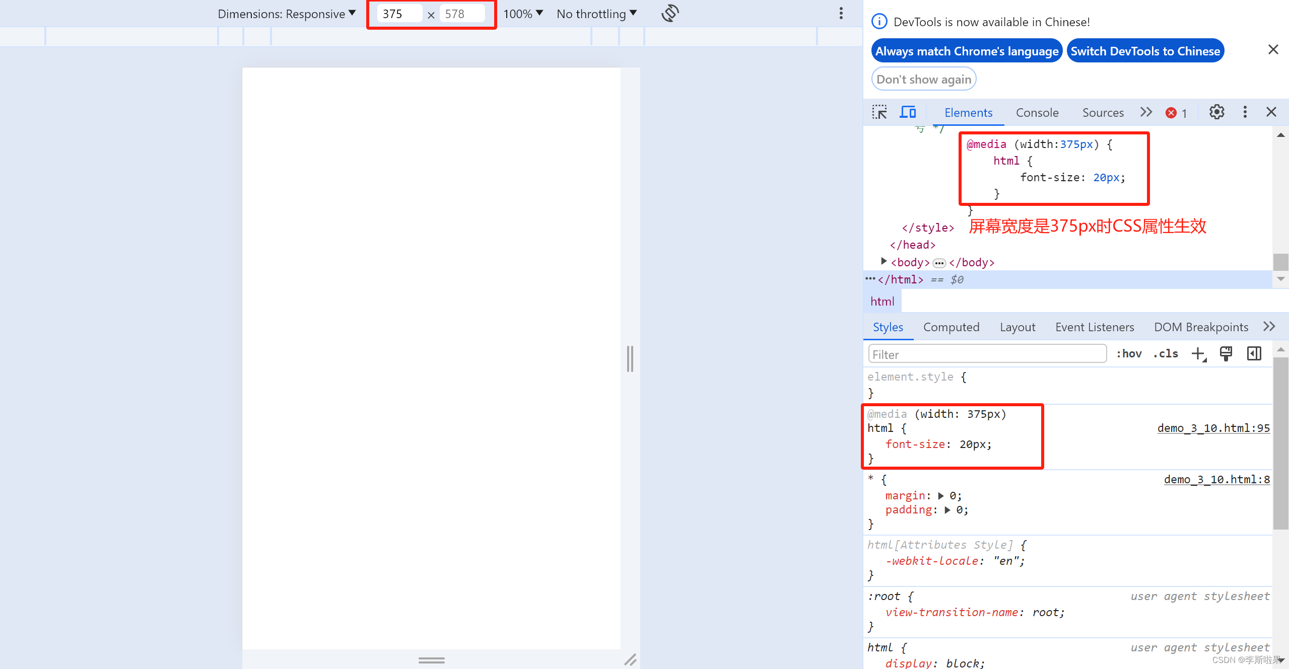Open the 100% zoom dropdown
1289x669 pixels.
point(523,14)
